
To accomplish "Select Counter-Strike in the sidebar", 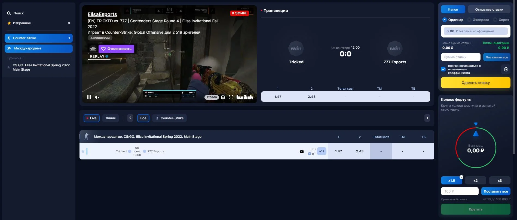I will pyautogui.click(x=39, y=38).
